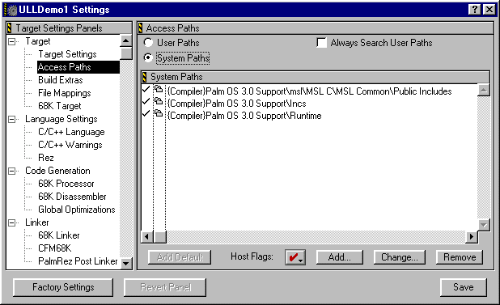This screenshot has width=500, height=305.
Task: Open the 68K Disassembler panel
Action: click(72, 197)
